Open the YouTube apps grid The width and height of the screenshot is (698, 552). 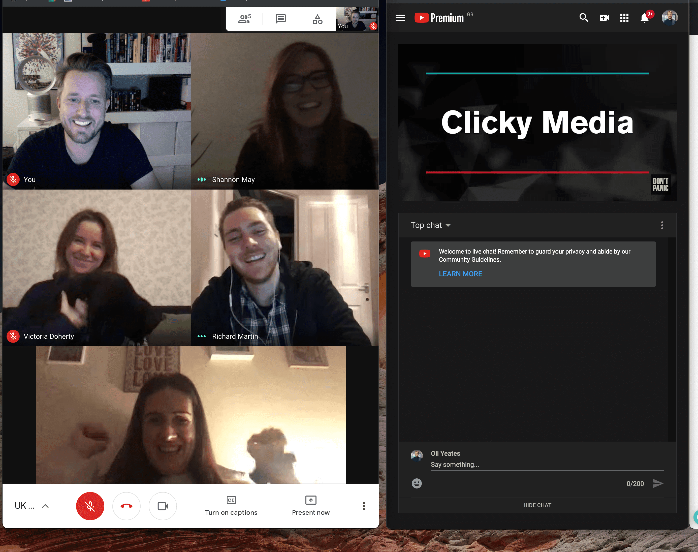624,17
